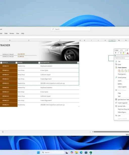Choose Clear Contents in context menu
Screen dimensions: 129x155
[122, 87]
